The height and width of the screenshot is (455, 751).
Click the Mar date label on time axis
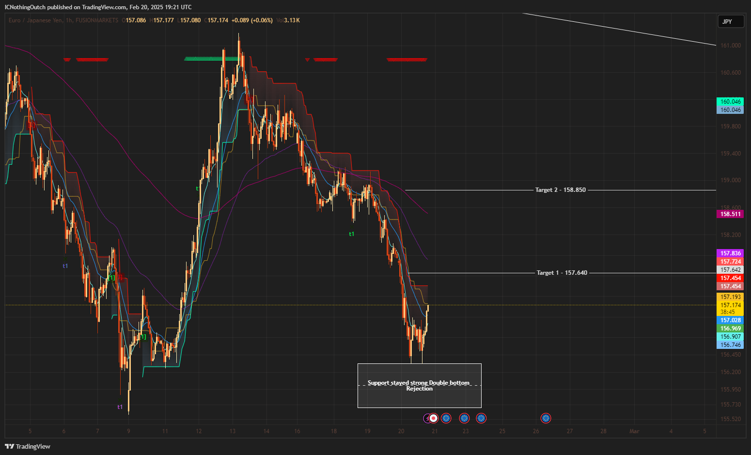(634, 431)
